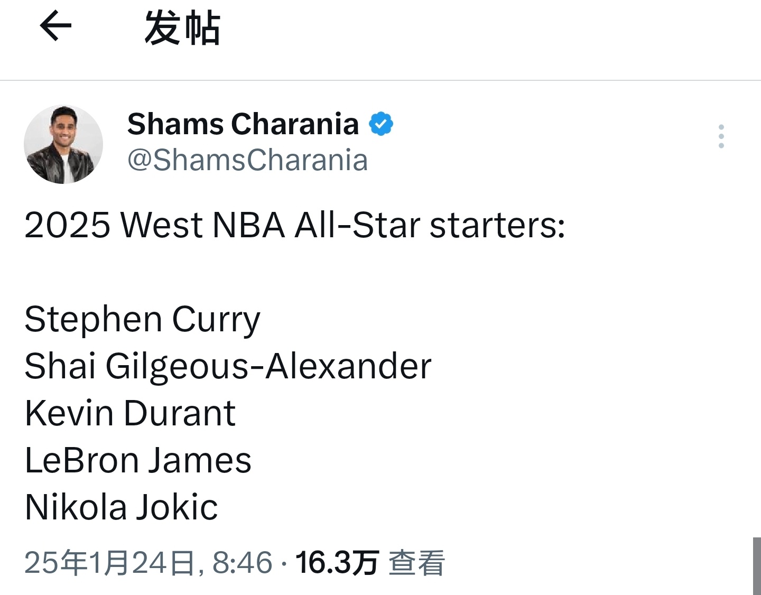Image resolution: width=761 pixels, height=595 pixels.
Task: Tap the 查看 views label
Action: 417,562
